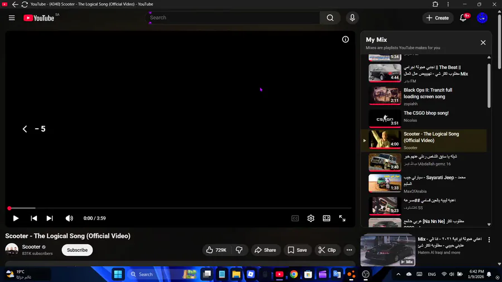The height and width of the screenshot is (282, 502).
Task: Click the search magnifier button
Action: [330, 18]
